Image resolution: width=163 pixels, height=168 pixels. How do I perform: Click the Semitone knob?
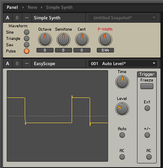point(63,39)
